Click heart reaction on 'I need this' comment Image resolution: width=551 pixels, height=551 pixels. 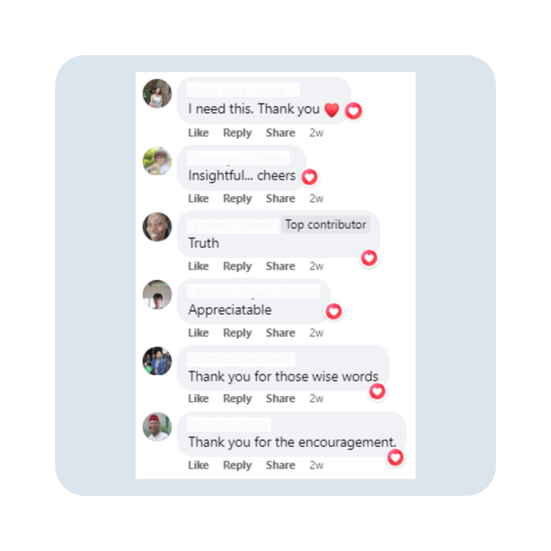(353, 111)
